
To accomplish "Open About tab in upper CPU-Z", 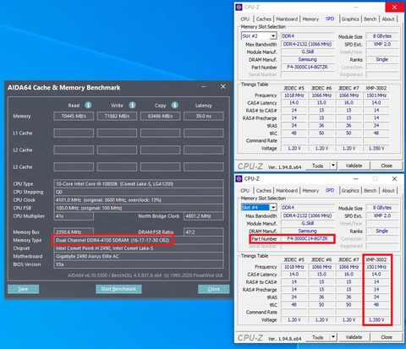I will [x=388, y=19].
